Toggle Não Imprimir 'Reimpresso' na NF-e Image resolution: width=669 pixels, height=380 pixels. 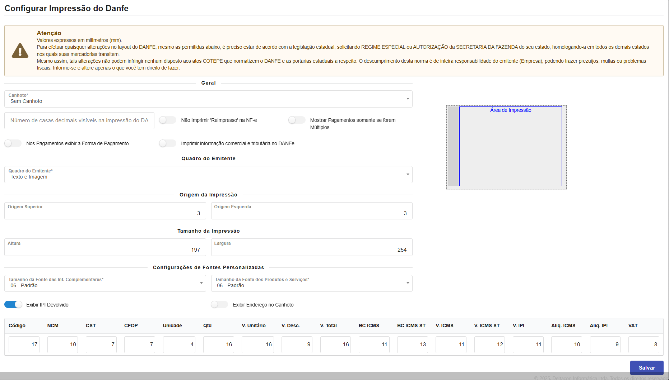click(167, 120)
